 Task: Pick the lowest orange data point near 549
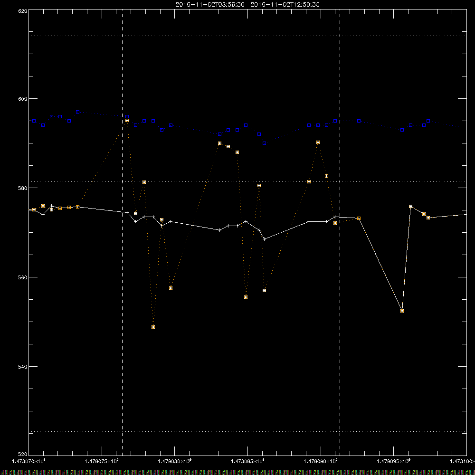click(153, 327)
